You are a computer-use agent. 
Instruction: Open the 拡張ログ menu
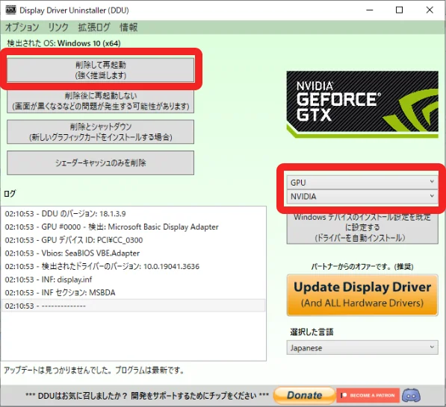tap(94, 28)
